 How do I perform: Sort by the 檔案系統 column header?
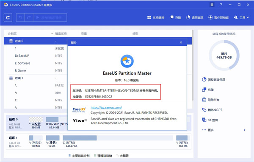coord(61,34)
